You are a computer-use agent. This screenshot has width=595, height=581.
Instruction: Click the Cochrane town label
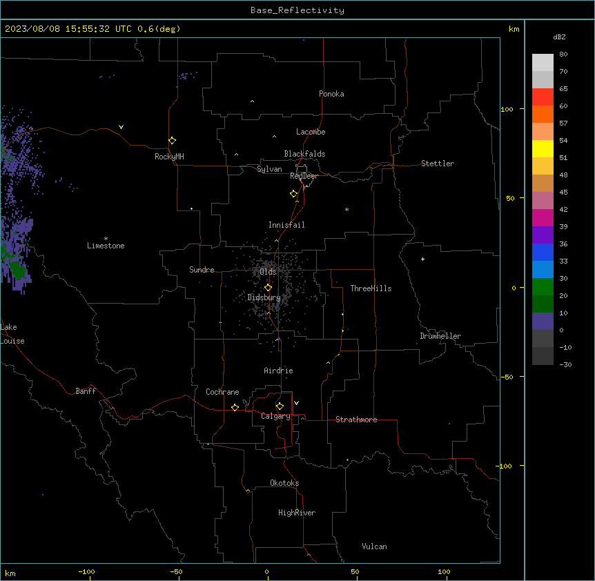pyautogui.click(x=222, y=392)
